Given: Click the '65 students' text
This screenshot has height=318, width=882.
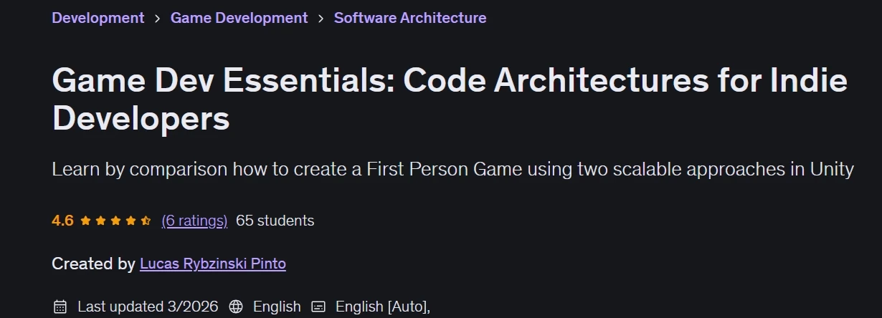Looking at the screenshot, I should click(x=275, y=221).
